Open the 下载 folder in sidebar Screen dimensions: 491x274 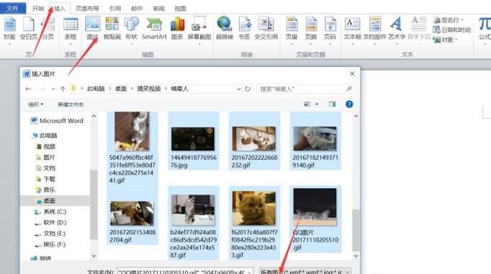(x=46, y=179)
